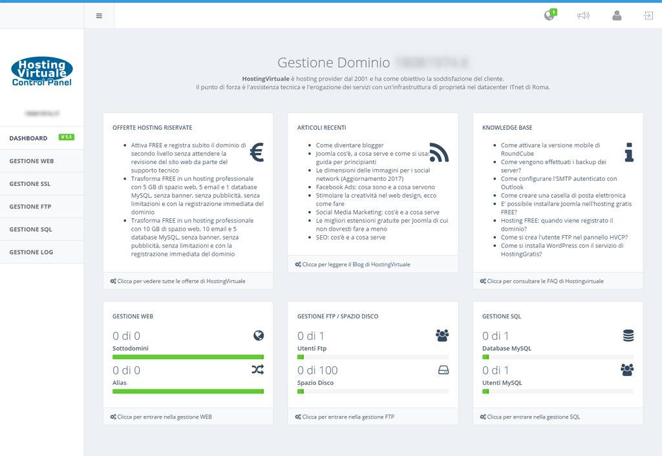
Task: Click the 'OFFERTE HOSTING RISERVATE' card title
Action: [x=152, y=127]
